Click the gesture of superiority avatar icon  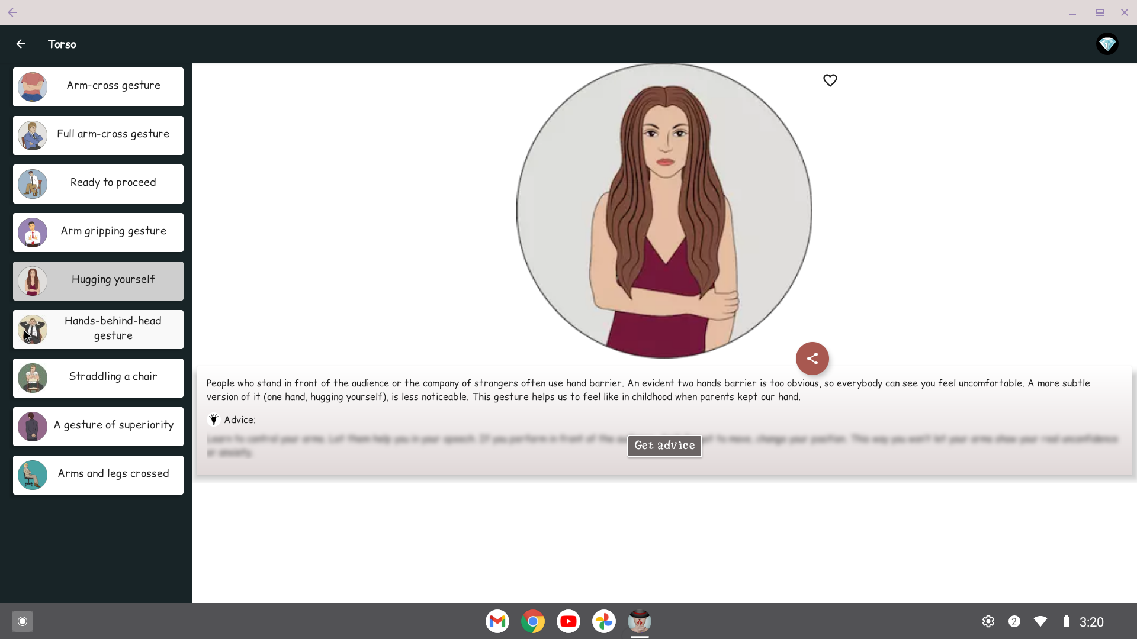click(x=33, y=427)
